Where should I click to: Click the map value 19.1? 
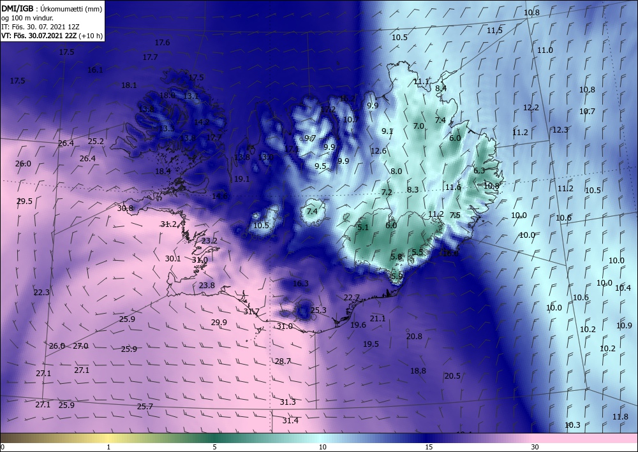click(x=242, y=179)
